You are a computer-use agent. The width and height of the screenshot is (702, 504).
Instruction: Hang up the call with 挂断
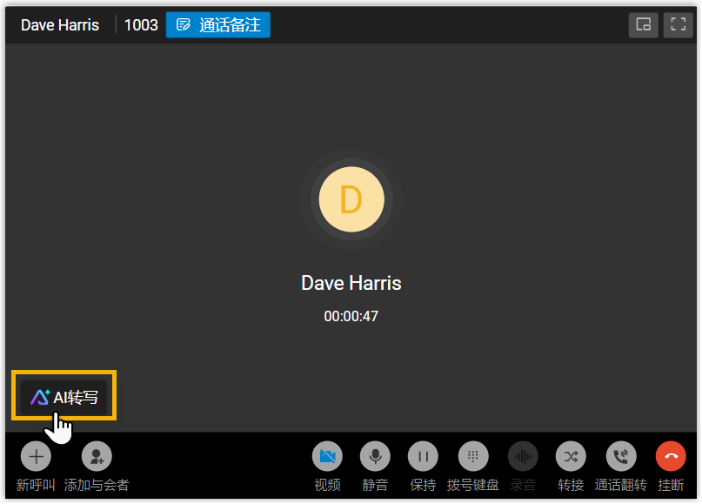click(671, 456)
